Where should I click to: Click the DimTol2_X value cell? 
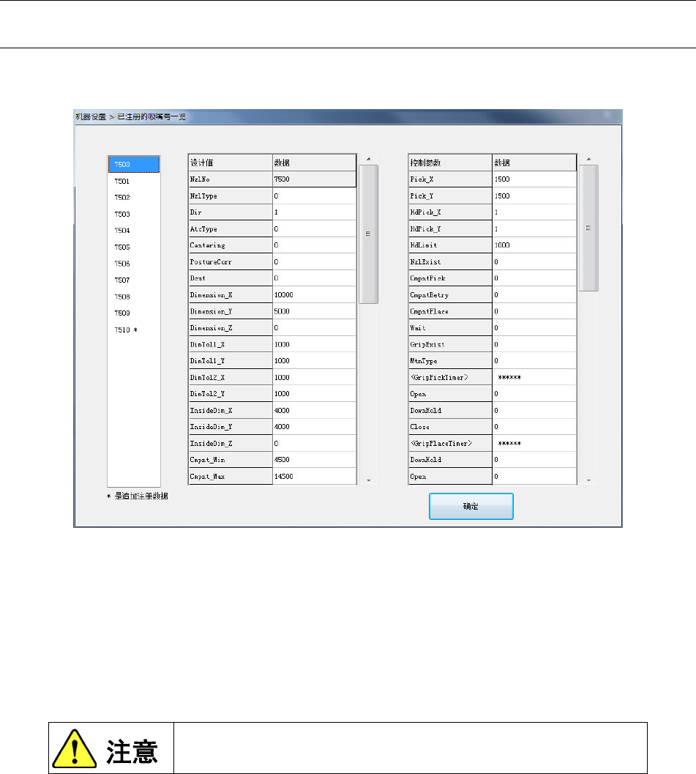(314, 378)
